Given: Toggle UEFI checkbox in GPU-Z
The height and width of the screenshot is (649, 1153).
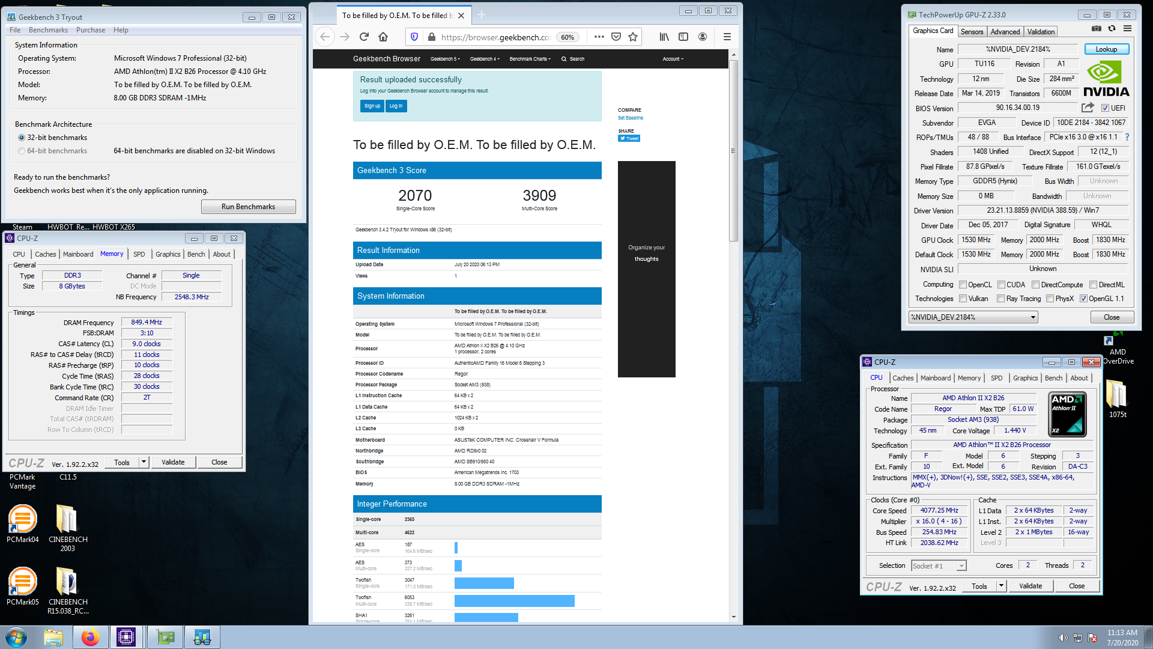Looking at the screenshot, I should click(x=1105, y=108).
